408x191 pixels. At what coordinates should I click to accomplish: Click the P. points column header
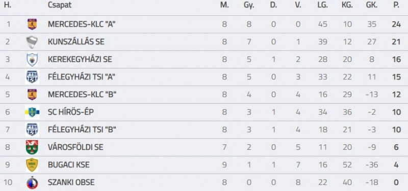(396, 5)
